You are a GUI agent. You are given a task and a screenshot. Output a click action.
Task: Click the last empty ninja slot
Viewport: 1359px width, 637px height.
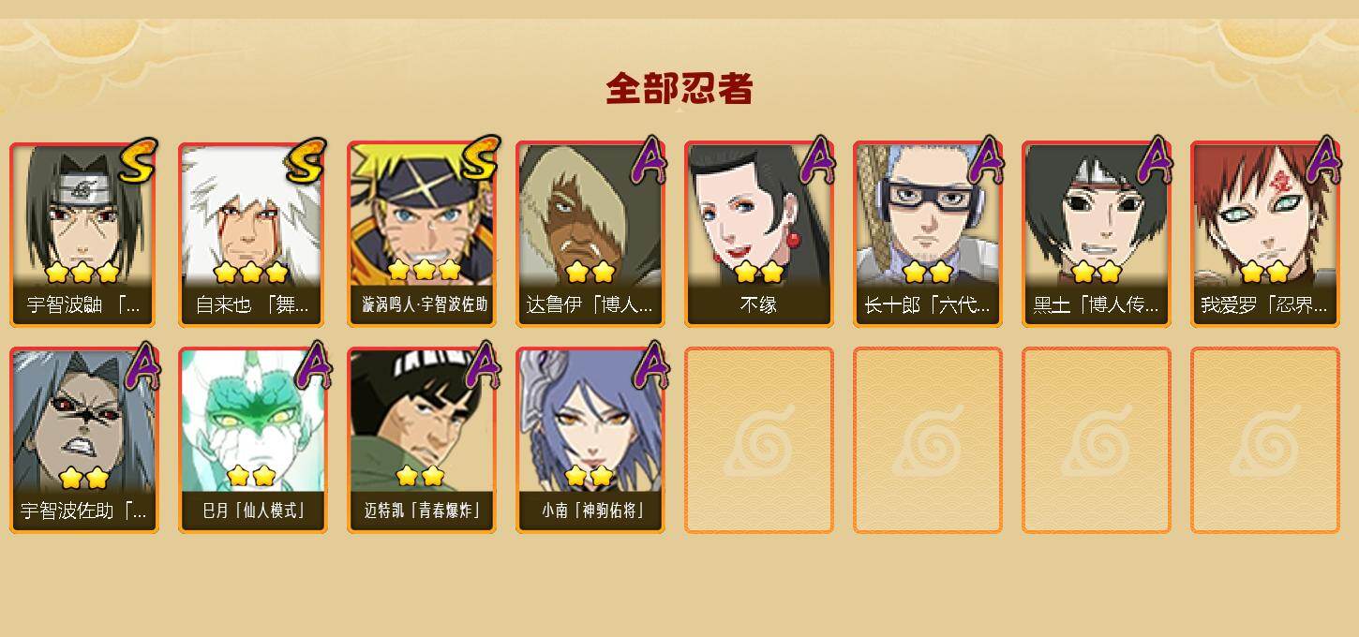tap(1265, 440)
